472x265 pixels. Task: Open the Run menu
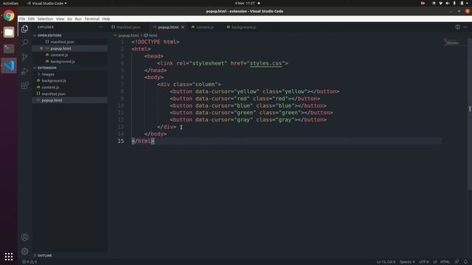point(78,18)
